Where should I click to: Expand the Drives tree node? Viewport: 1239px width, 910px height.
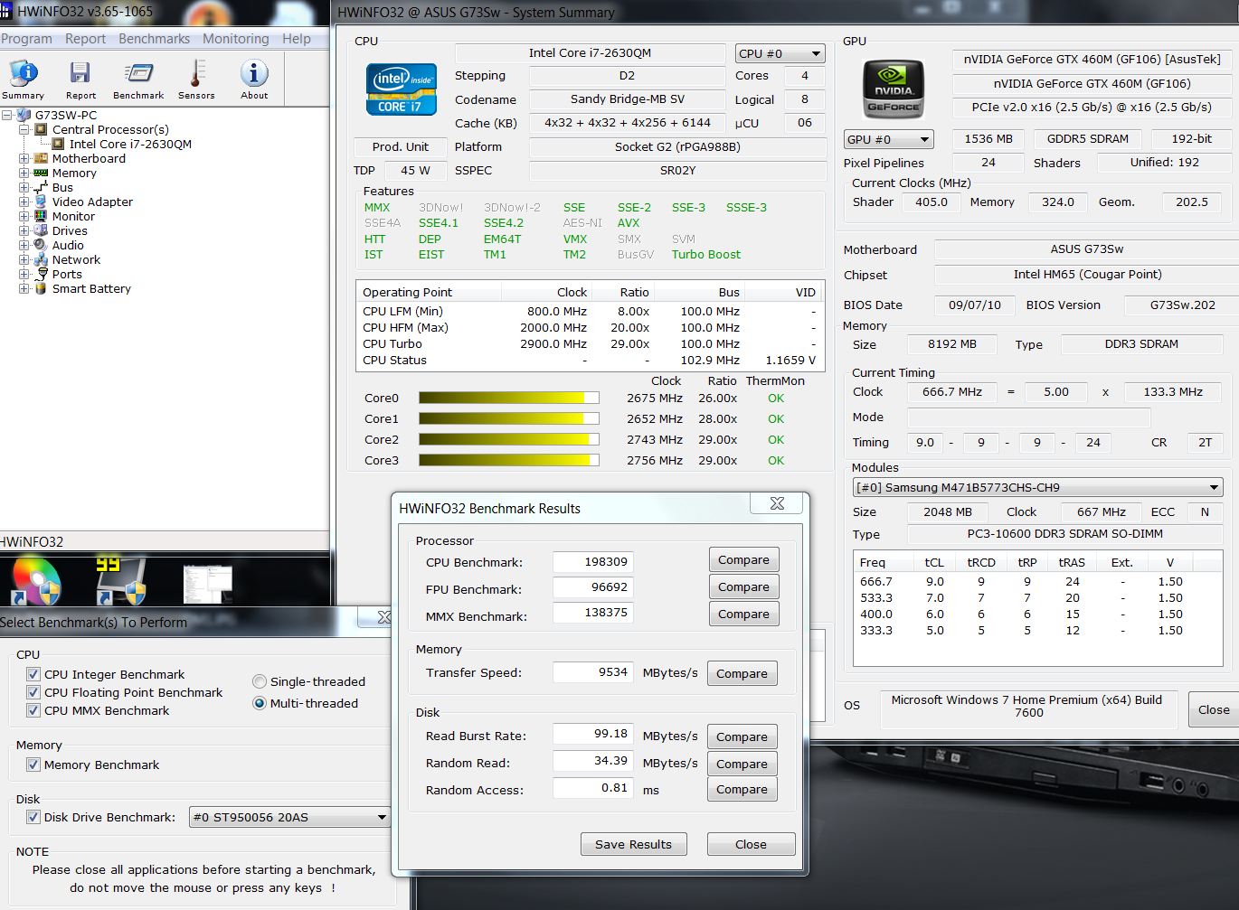[24, 230]
